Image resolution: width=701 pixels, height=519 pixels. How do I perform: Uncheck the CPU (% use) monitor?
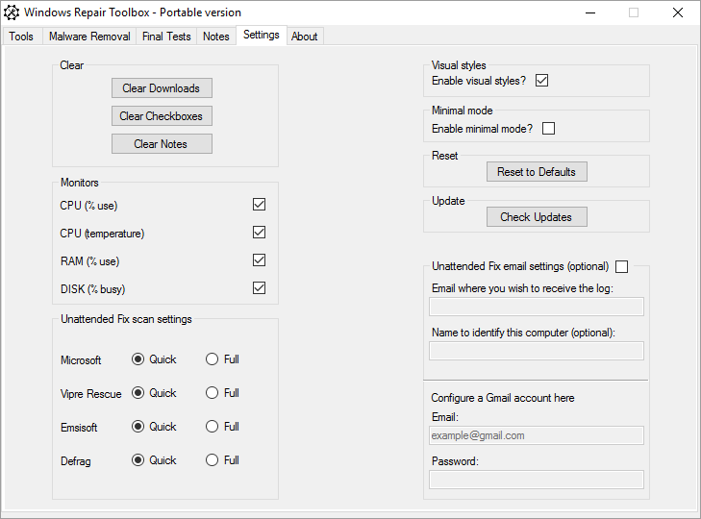(x=259, y=205)
